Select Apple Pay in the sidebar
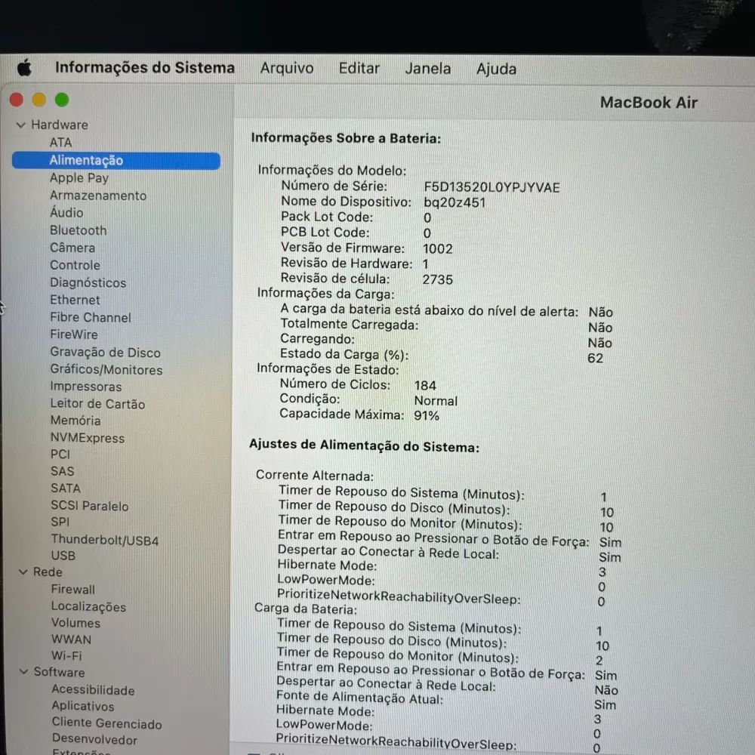This screenshot has height=755, width=755. pyautogui.click(x=79, y=177)
